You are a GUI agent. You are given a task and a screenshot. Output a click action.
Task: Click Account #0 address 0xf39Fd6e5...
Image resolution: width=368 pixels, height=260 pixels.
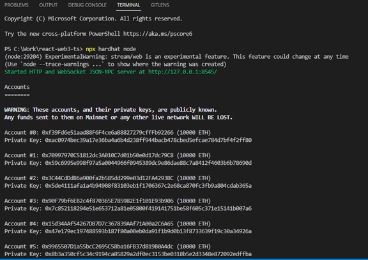coord(108,133)
